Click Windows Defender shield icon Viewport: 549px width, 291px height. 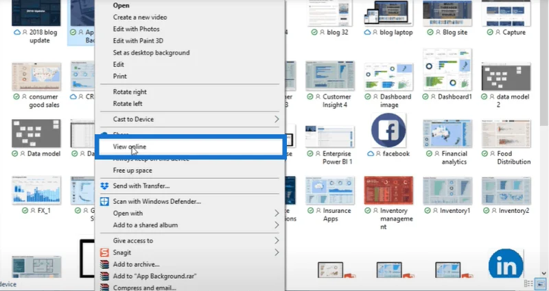(x=104, y=201)
